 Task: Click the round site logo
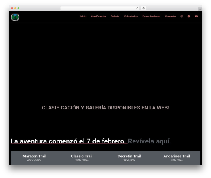point(15,17)
